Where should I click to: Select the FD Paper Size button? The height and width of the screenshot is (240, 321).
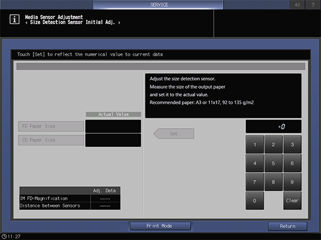[x=51, y=126]
